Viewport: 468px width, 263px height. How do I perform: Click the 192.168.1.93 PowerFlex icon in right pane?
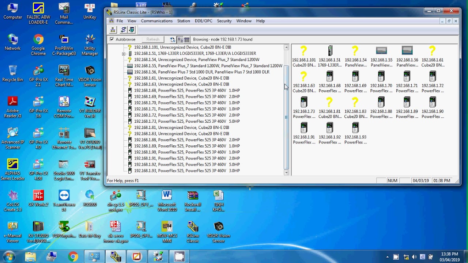(355, 128)
